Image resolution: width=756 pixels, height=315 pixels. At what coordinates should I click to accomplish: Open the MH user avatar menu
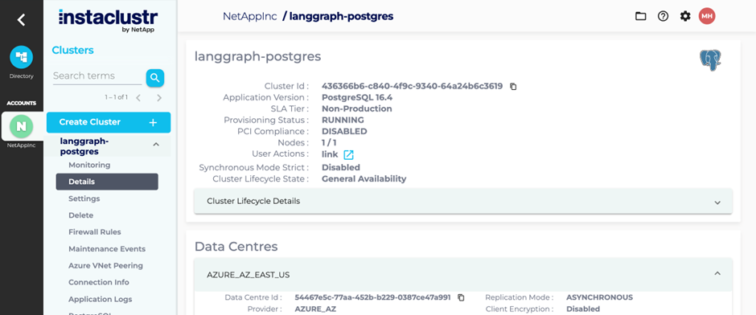tap(707, 16)
